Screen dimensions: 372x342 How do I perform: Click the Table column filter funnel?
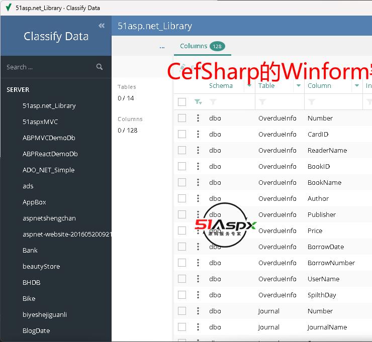(x=262, y=102)
